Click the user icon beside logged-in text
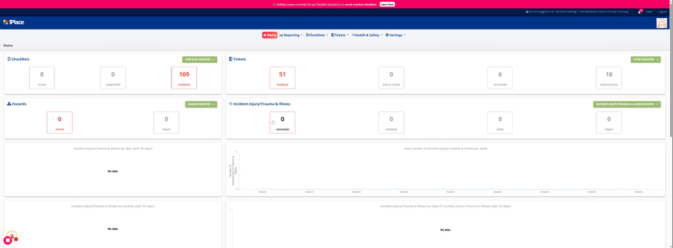The image size is (673, 248). (x=527, y=12)
